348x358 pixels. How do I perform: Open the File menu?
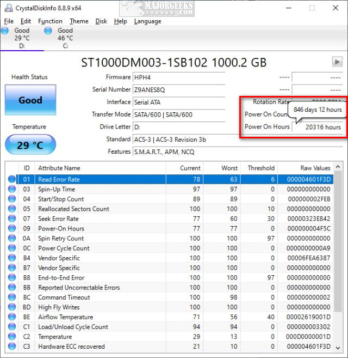[x=9, y=21]
